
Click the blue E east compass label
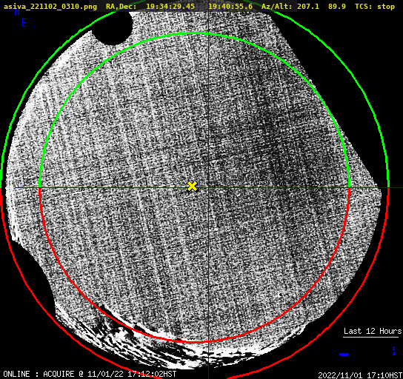point(24,23)
